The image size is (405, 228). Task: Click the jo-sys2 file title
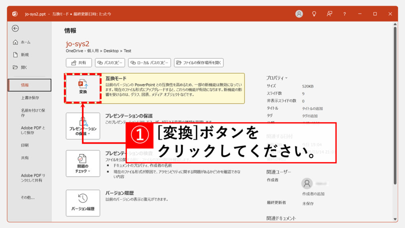[78, 44]
